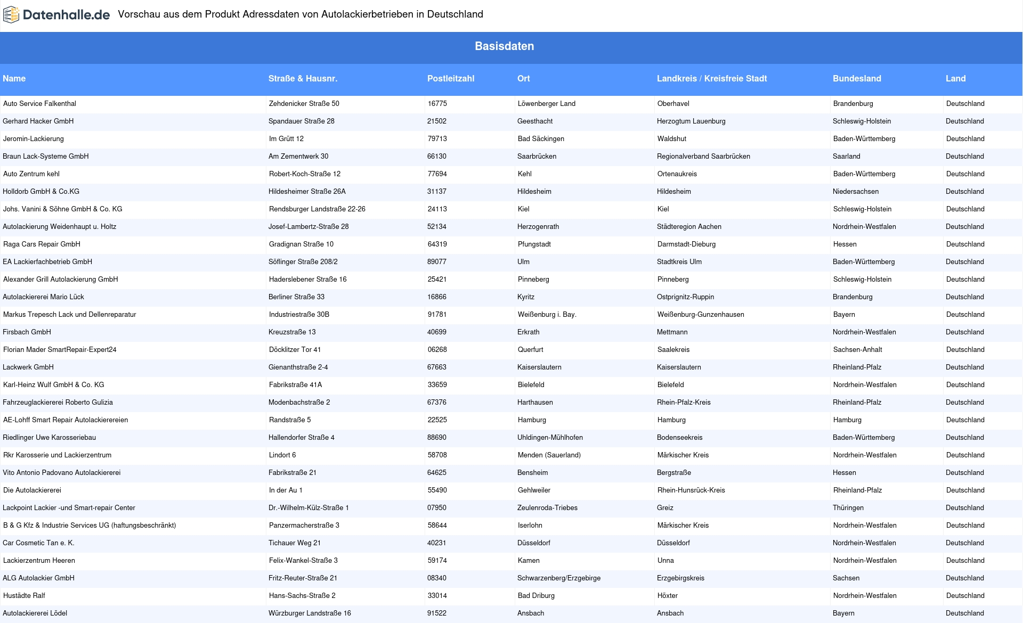Screen dimensions: 1023x623
Task: Select the Auto Service Falkenthal row name
Action: pos(40,104)
